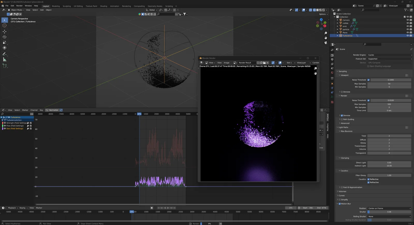Adjust the Shutter slider
The height and width of the screenshot is (225, 414).
(389, 212)
